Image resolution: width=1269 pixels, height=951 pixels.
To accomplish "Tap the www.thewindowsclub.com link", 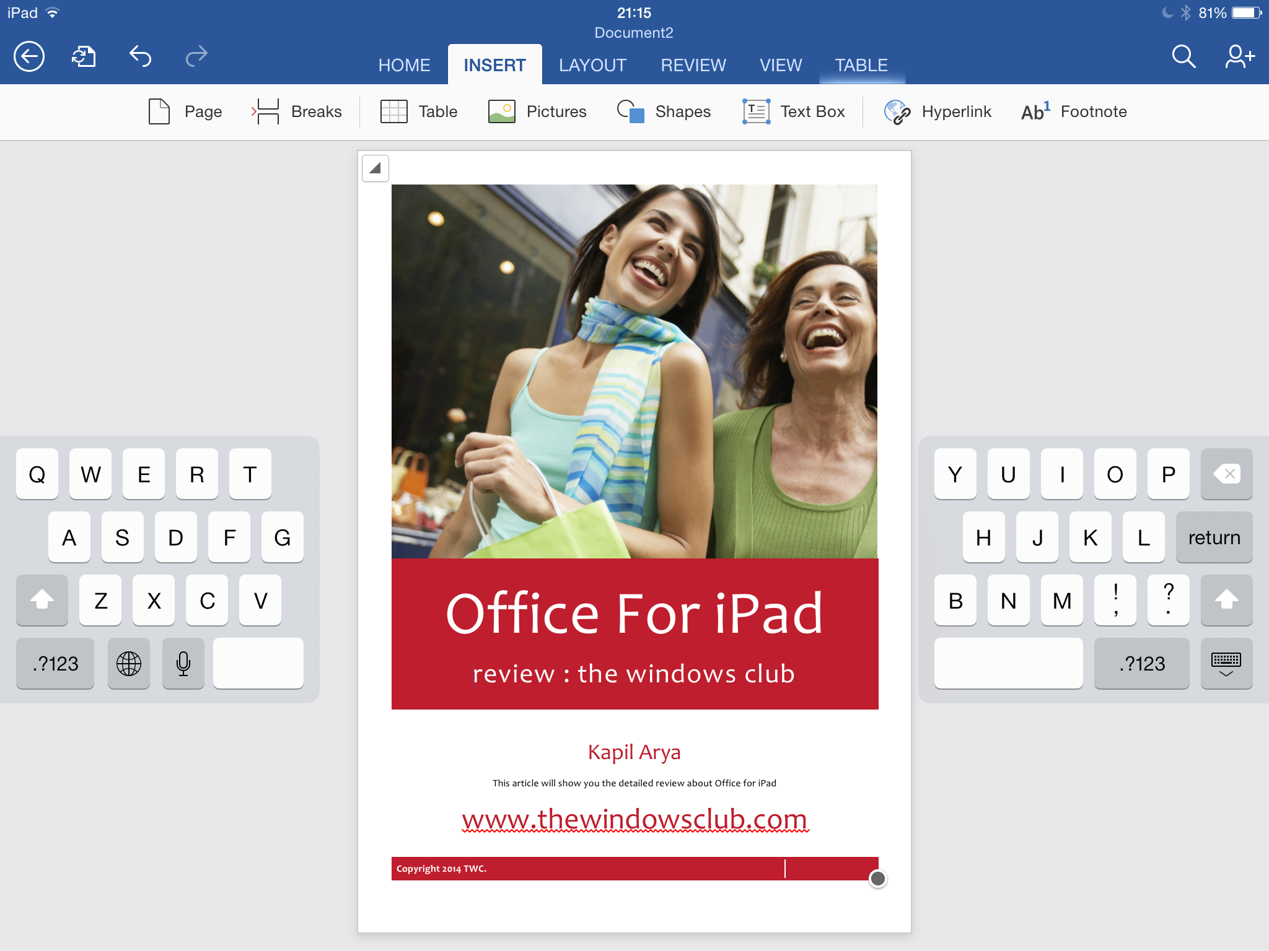I will (x=634, y=820).
